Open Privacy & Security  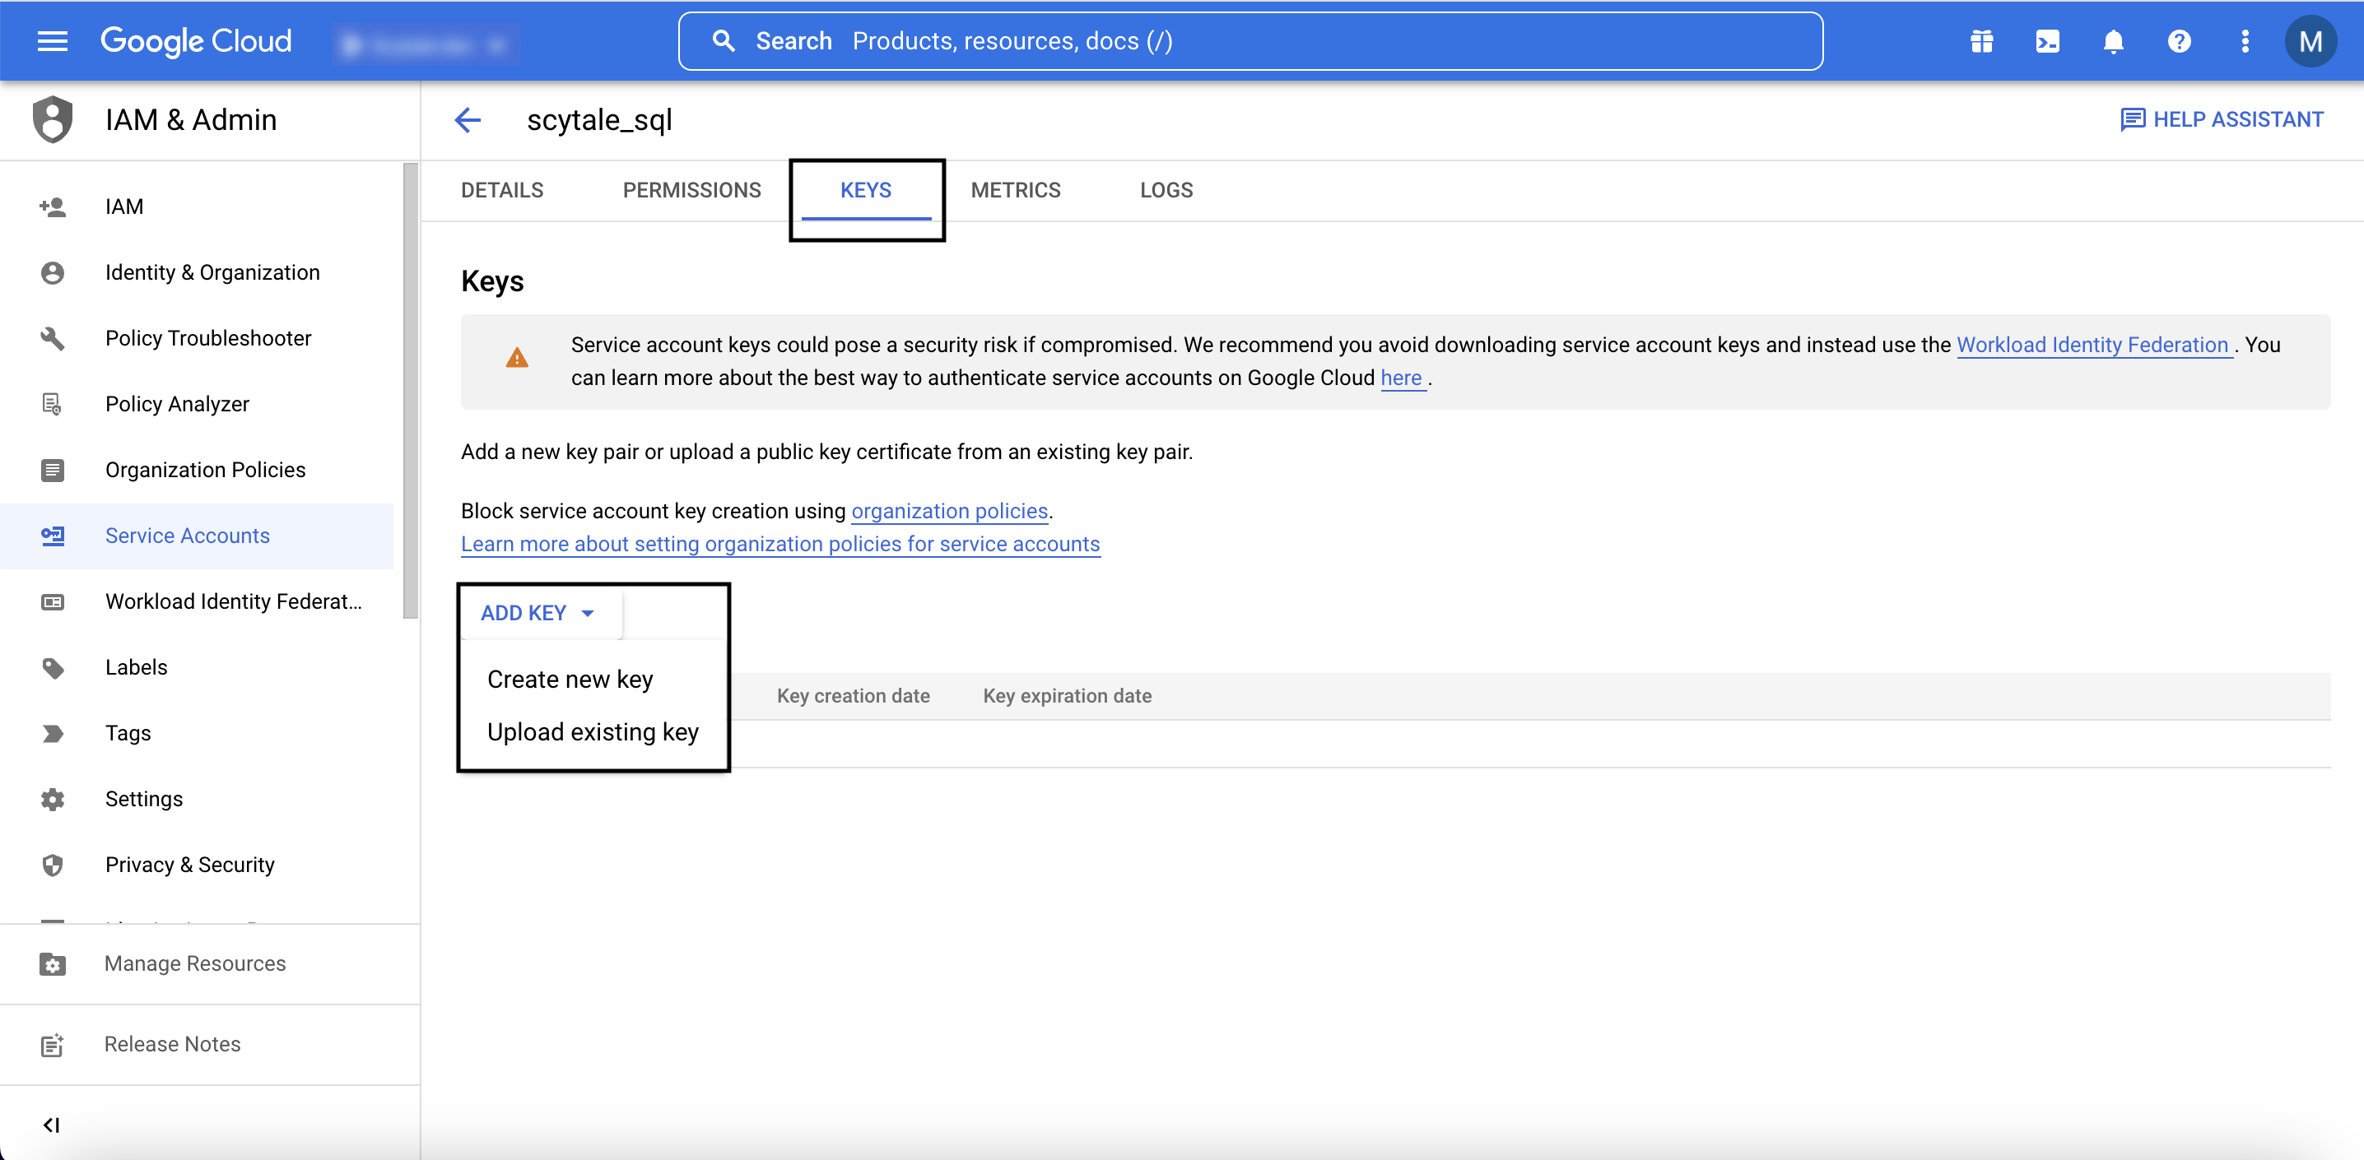click(x=197, y=865)
